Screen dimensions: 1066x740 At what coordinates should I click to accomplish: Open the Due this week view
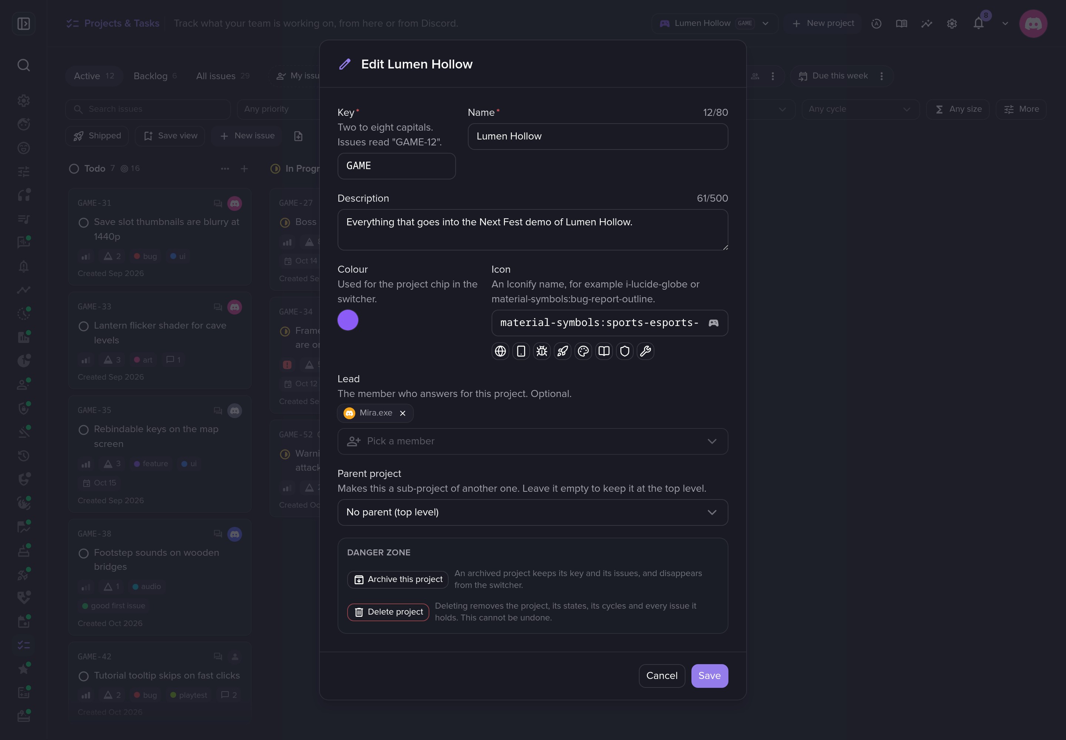(x=833, y=76)
